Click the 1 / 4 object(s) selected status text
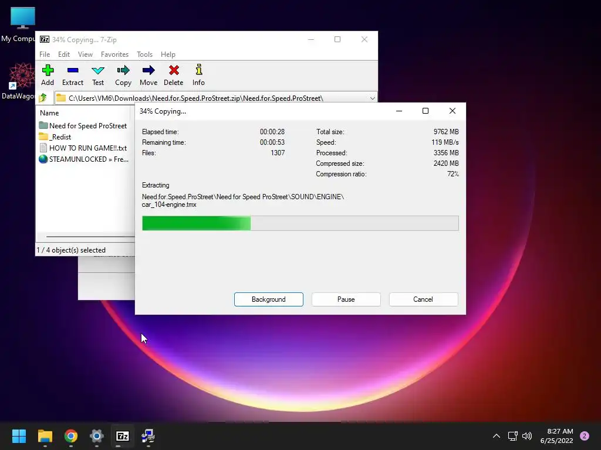The image size is (601, 450). point(71,250)
